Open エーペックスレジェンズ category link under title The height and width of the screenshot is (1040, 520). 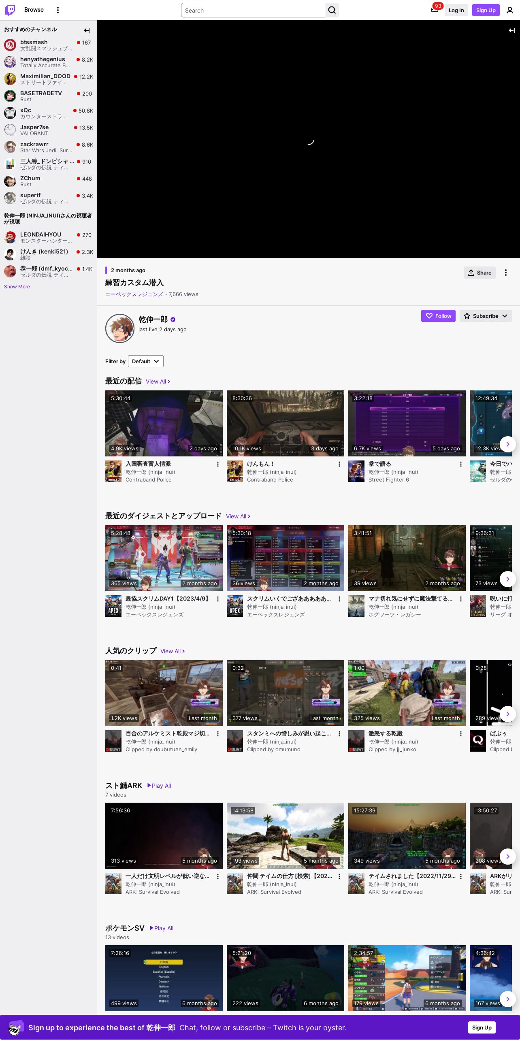(134, 294)
